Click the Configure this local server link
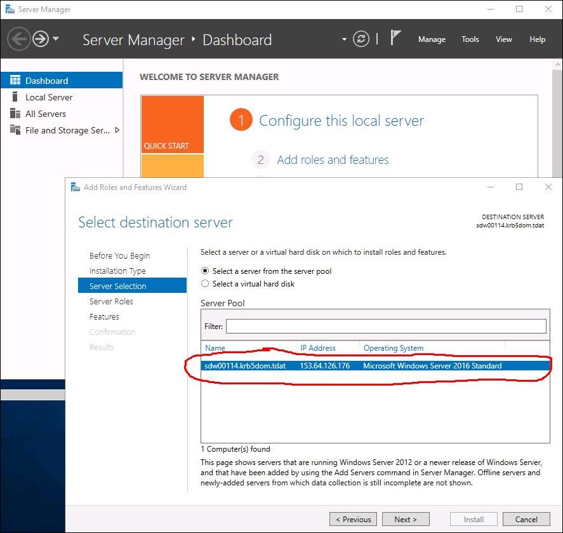Screen dimensions: 563x533 tap(341, 121)
